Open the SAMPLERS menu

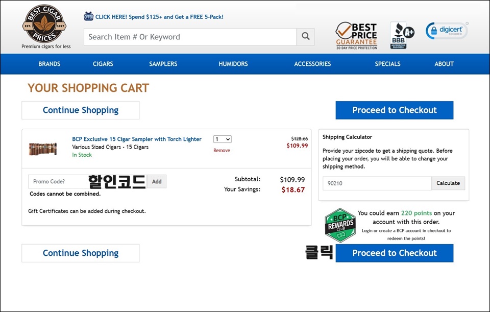[x=163, y=64]
